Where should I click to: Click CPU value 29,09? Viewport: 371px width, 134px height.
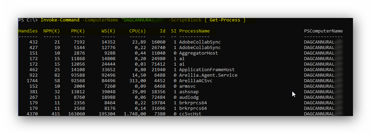tap(139, 92)
